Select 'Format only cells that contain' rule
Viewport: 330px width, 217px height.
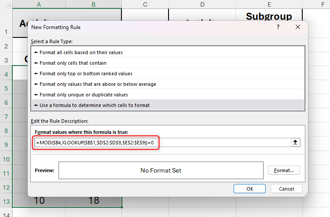coord(73,63)
